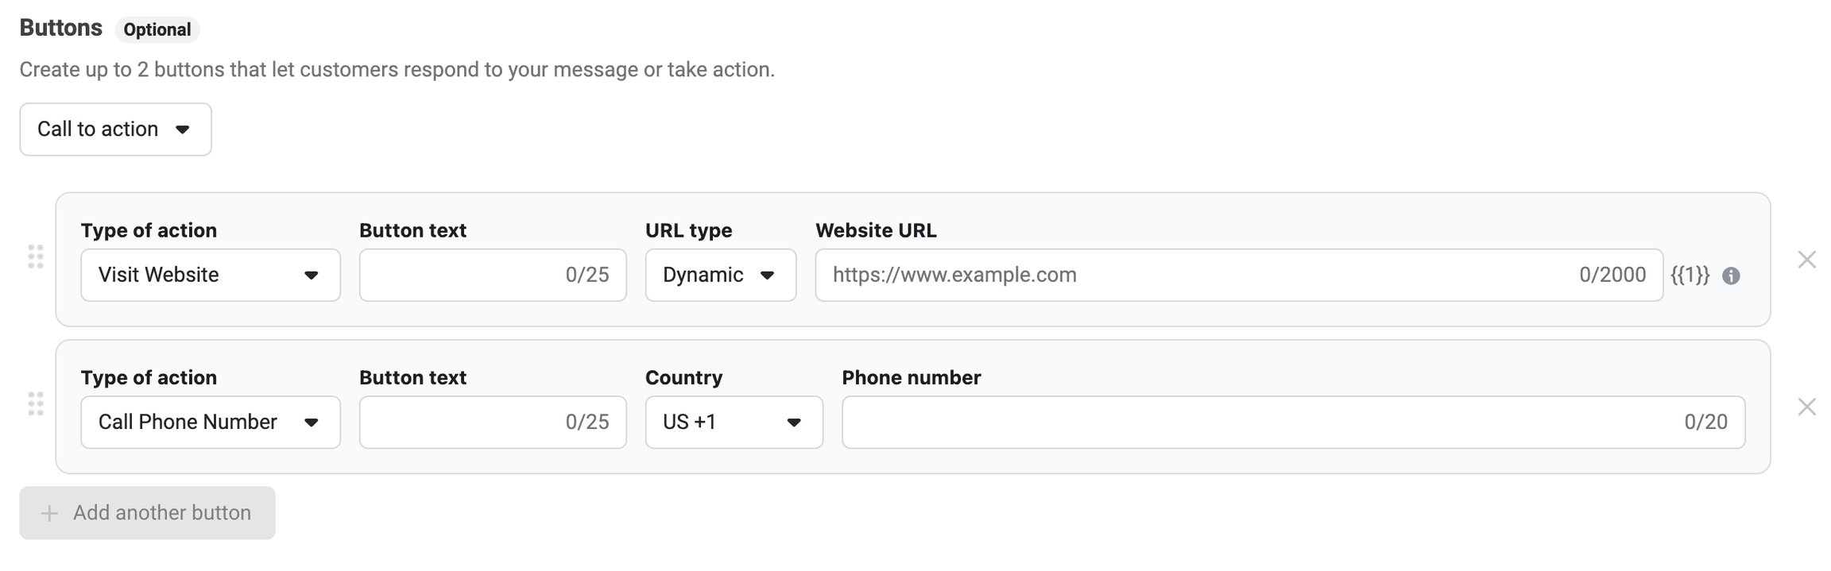
Task: Open the Call to action dropdown
Action: tap(115, 129)
